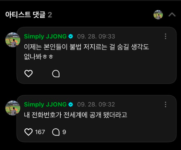181x150 pixels.
Task: Open profile picture on 09:33 comment
Action: (x=13, y=40)
